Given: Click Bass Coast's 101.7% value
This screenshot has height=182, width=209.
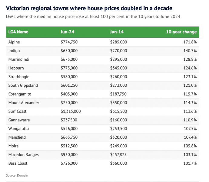Looking at the screenshot, I should click(191, 163).
